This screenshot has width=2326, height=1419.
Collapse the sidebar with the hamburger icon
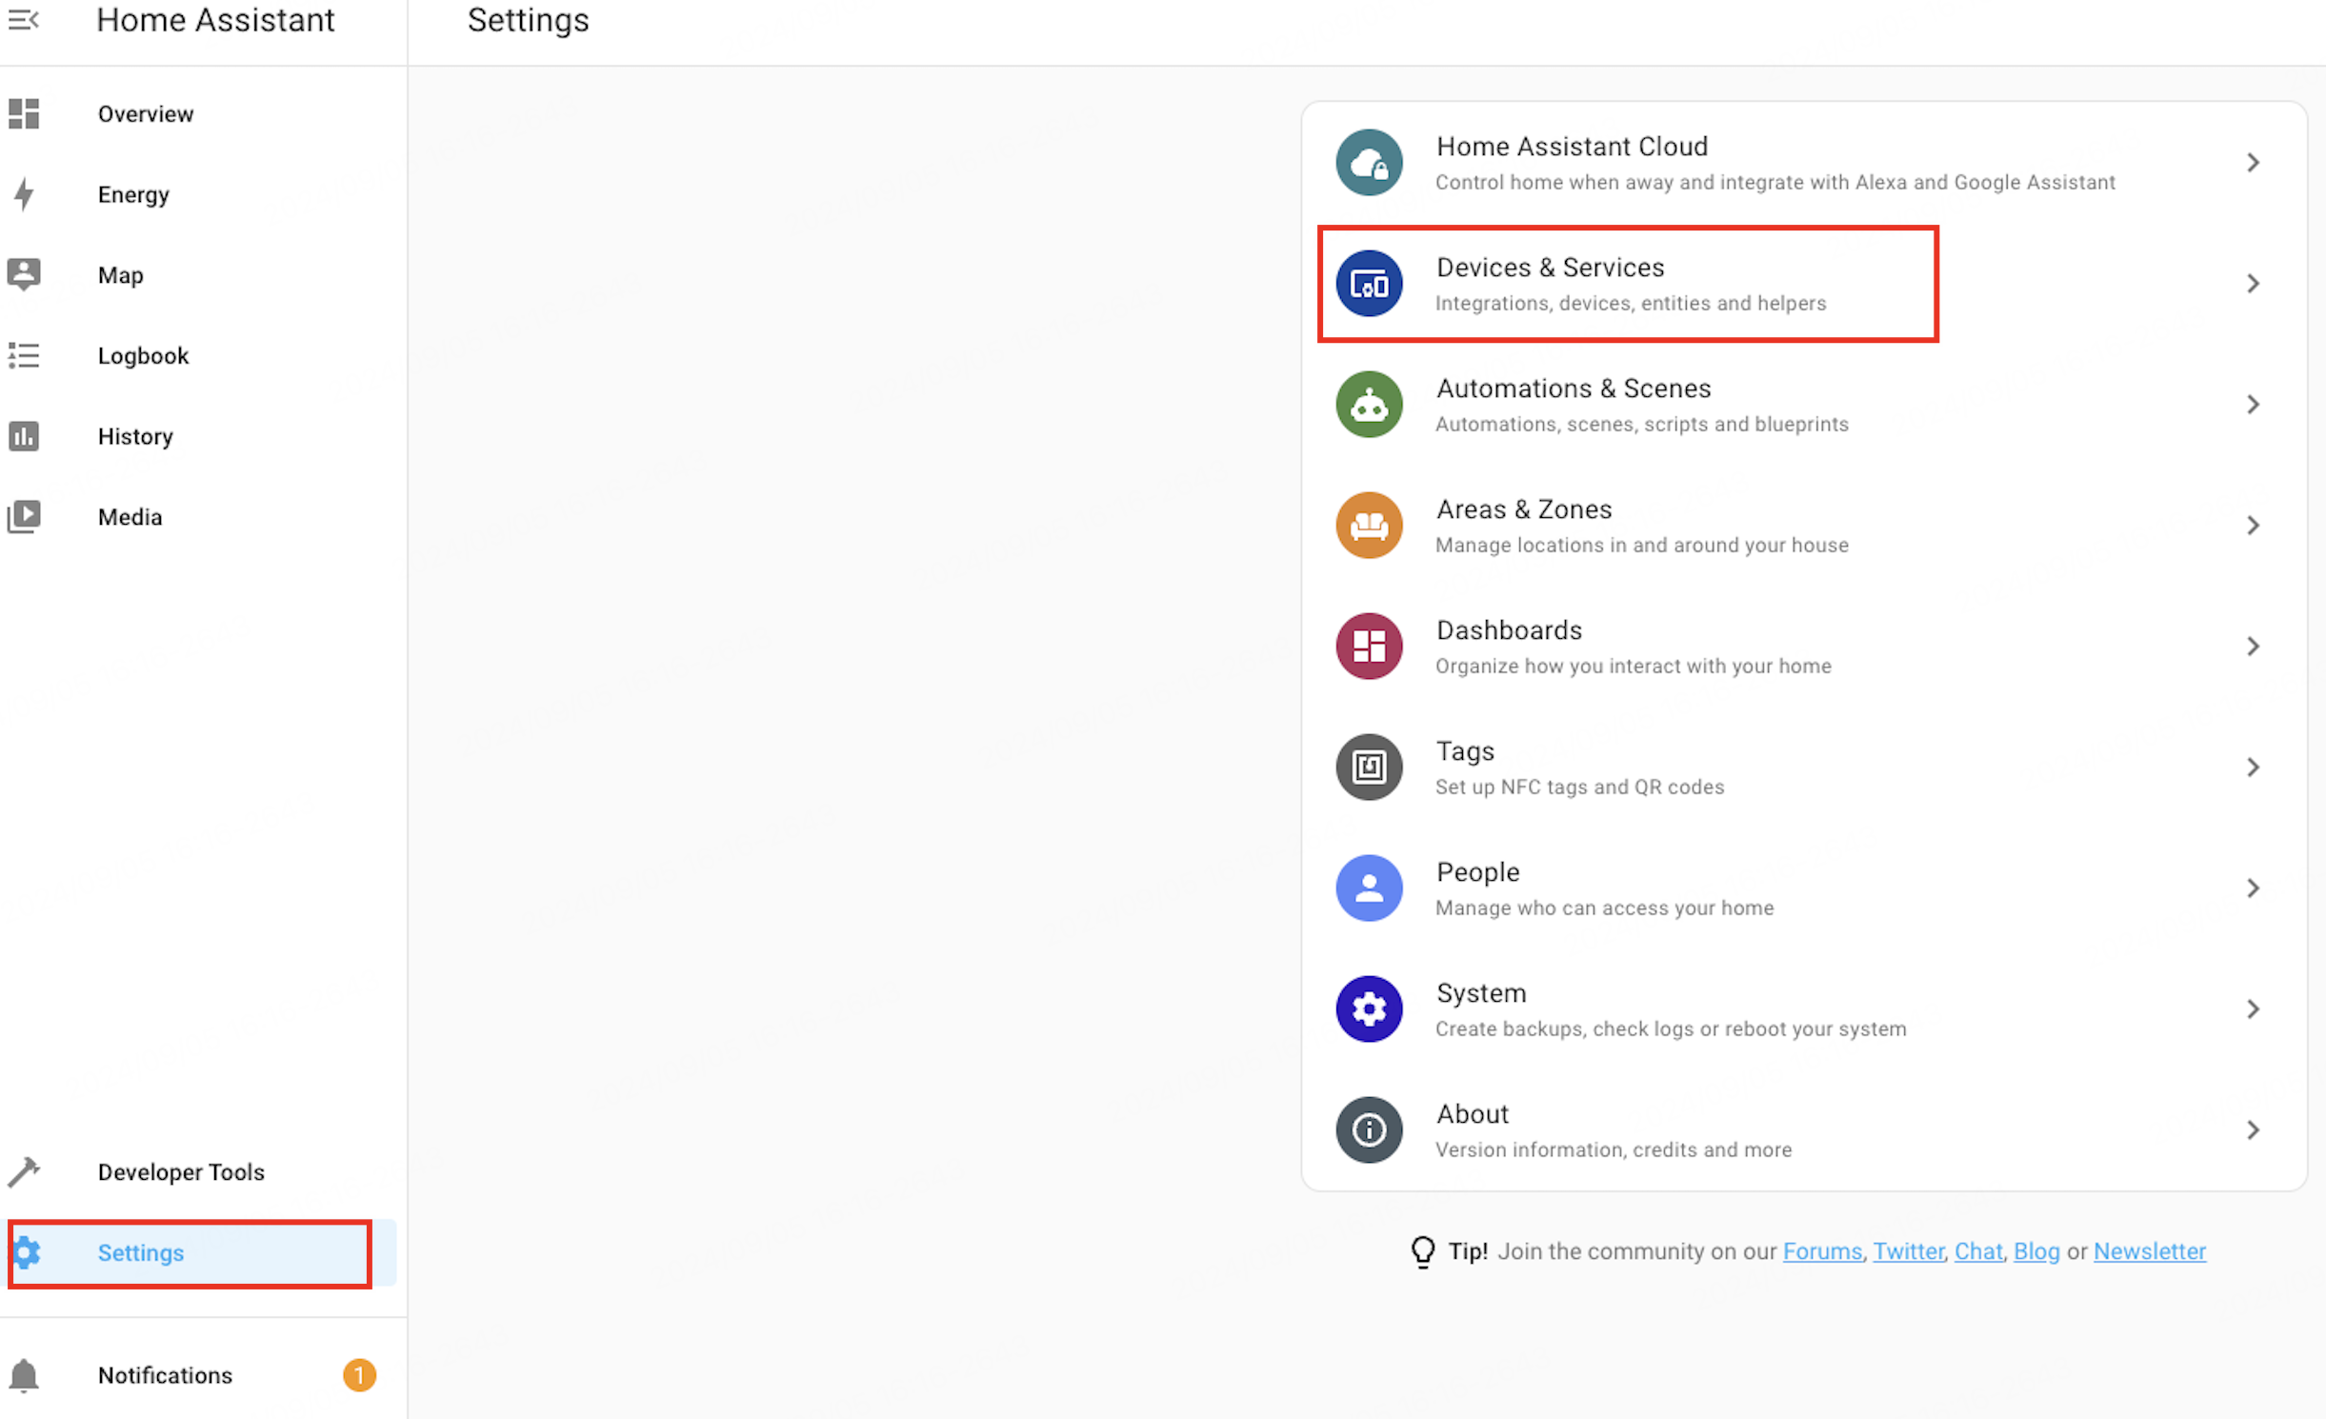[23, 20]
